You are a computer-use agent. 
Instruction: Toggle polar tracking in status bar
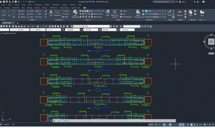click(170, 124)
